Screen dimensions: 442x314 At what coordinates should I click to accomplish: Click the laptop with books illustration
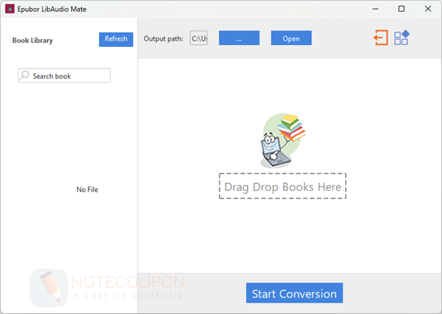(283, 140)
